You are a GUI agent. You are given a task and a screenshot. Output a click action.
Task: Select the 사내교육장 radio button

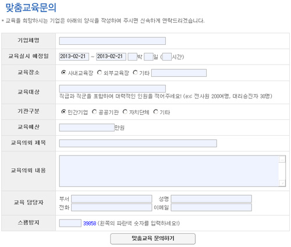click(63, 72)
